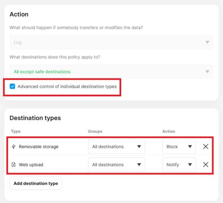The width and height of the screenshot is (223, 203).
Task: Click arrow on All except safe destinations
Action: tap(207, 72)
